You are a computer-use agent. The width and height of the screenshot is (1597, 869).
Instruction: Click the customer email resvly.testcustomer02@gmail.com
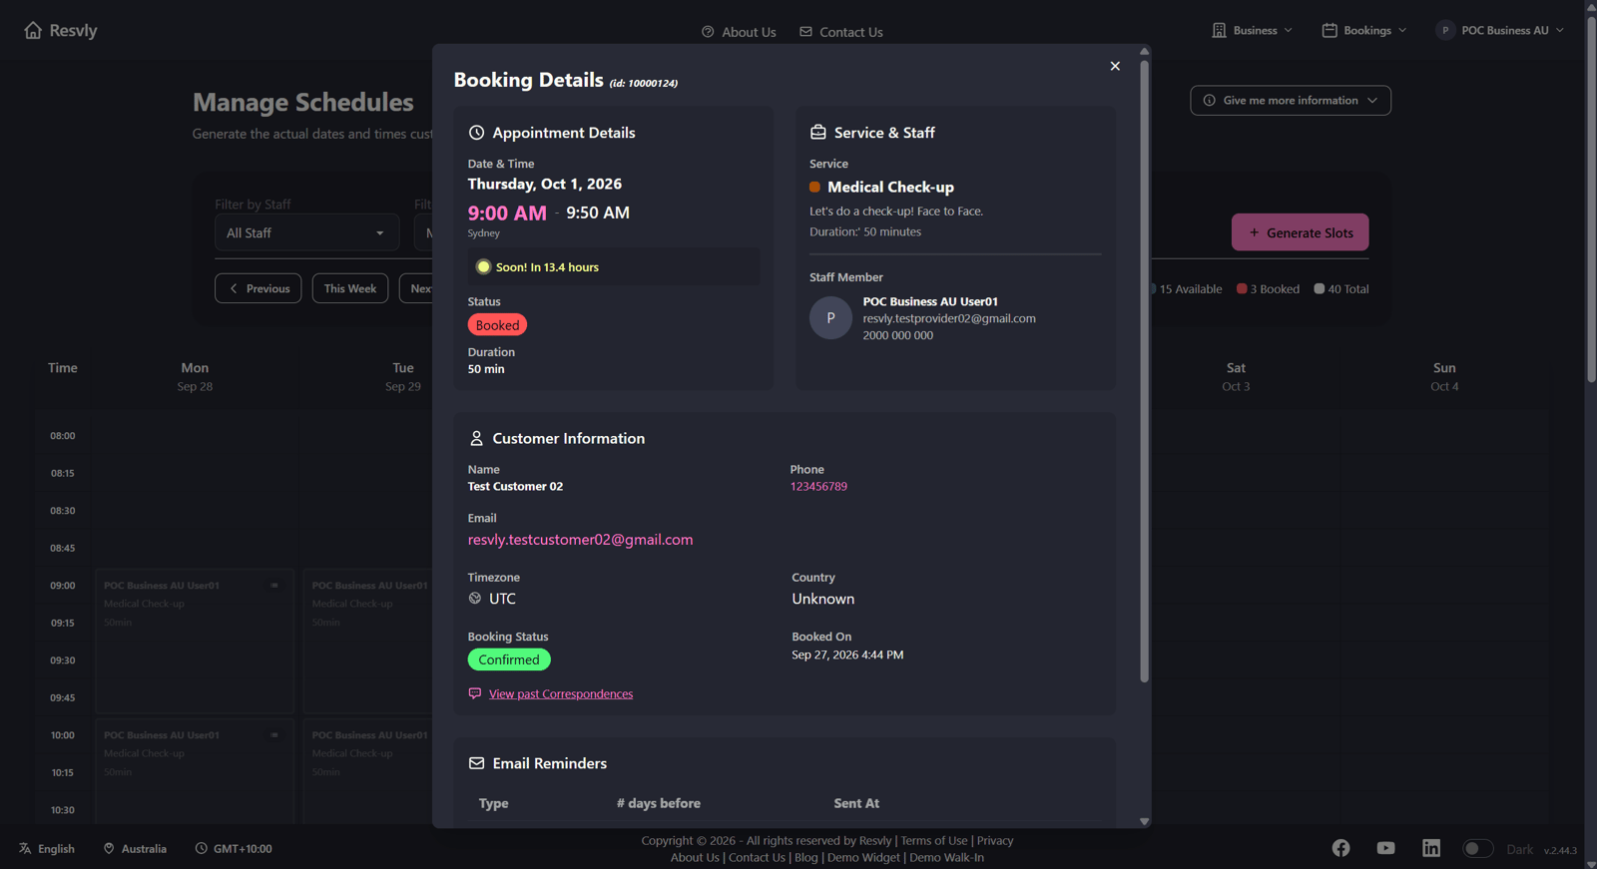coord(580,540)
